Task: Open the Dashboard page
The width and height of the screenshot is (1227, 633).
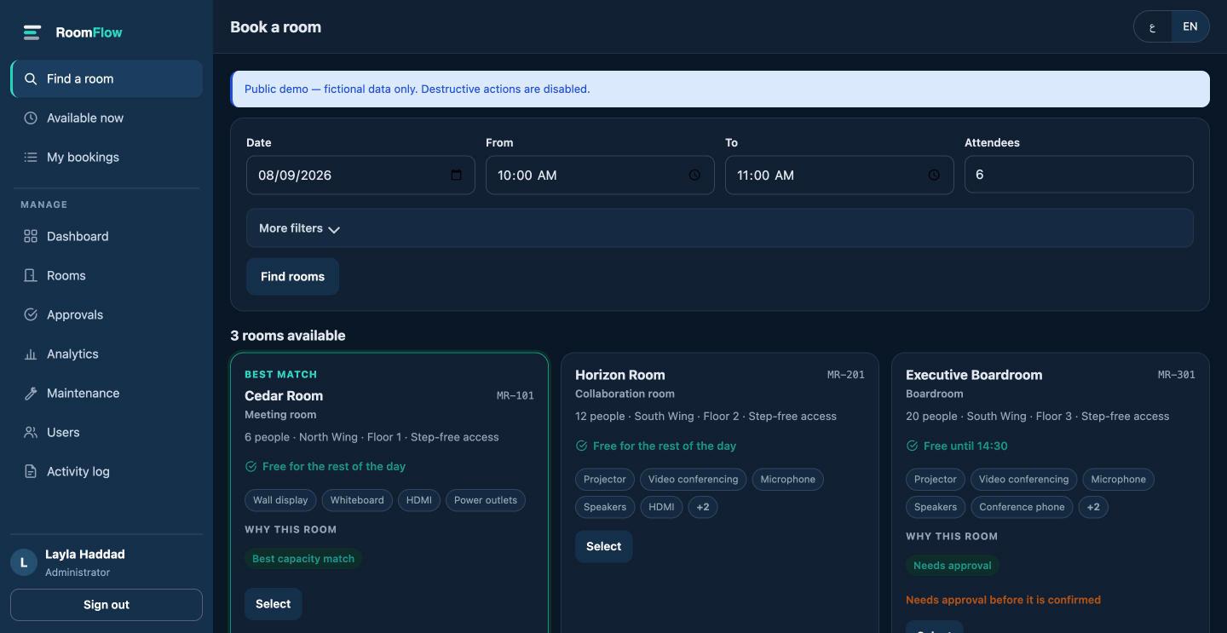Action: point(107,236)
